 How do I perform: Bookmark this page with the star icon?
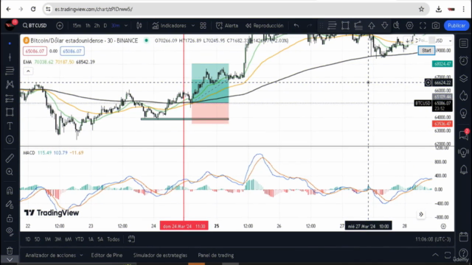pos(421,9)
